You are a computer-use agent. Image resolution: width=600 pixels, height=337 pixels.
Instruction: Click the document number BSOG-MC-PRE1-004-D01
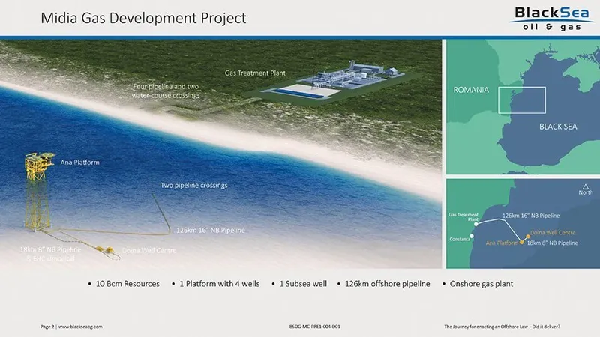(x=319, y=327)
